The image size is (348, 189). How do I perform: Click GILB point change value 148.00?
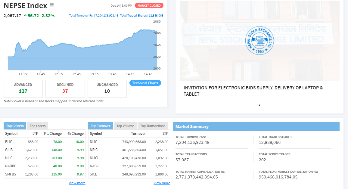pyautogui.click(x=57, y=150)
